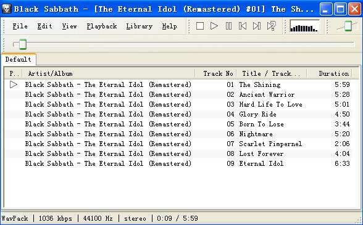Click track number 04

tap(230, 114)
